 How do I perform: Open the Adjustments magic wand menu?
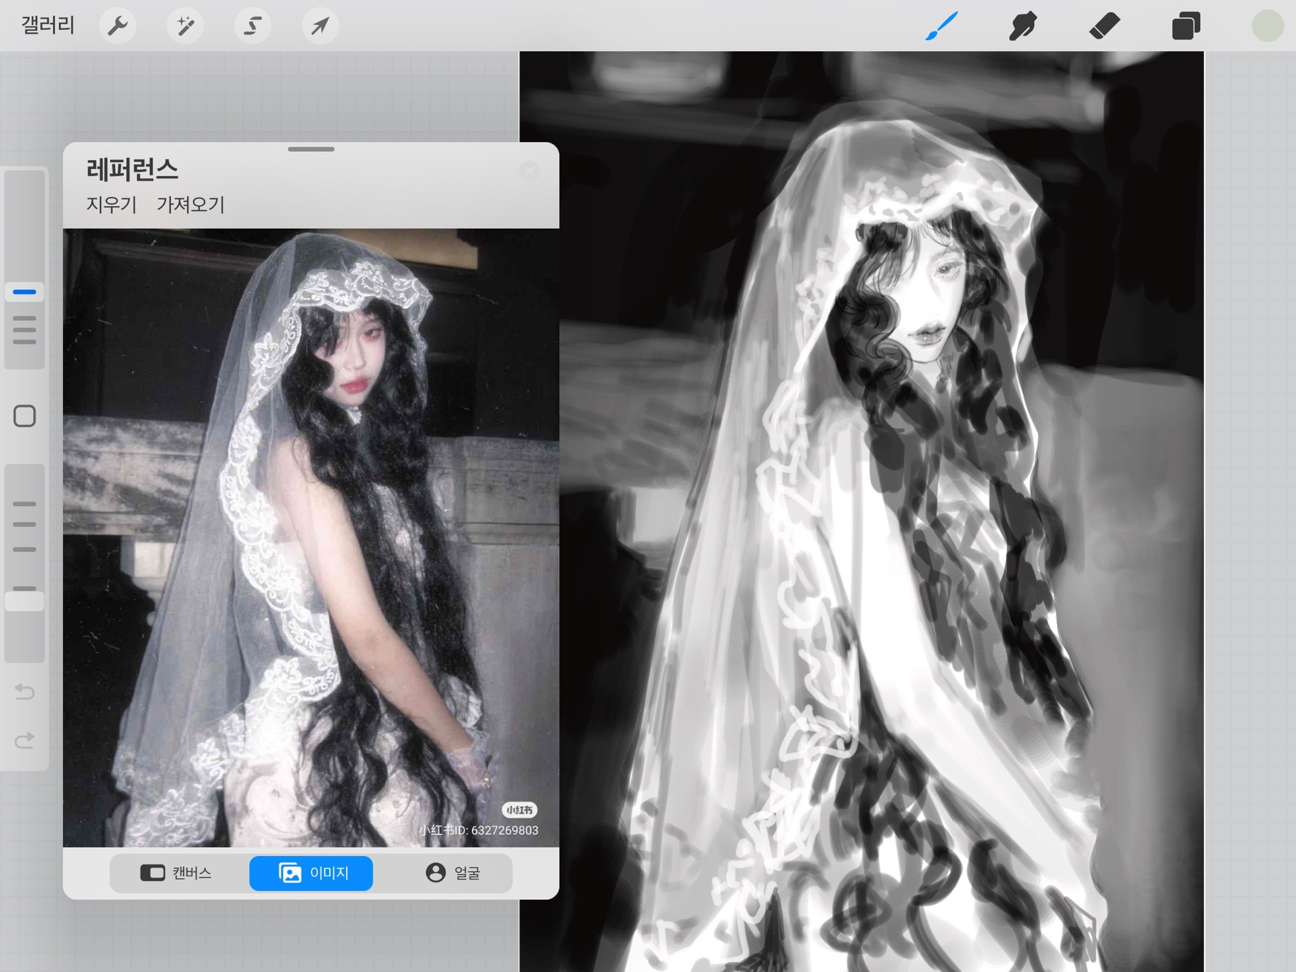185,26
